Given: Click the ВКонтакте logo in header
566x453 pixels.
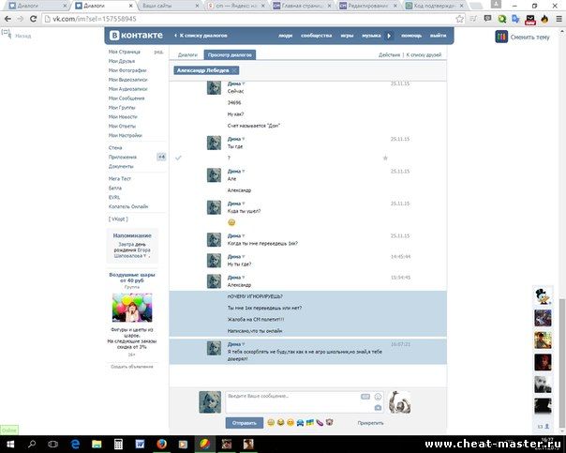Looking at the screenshot, I should (136, 36).
